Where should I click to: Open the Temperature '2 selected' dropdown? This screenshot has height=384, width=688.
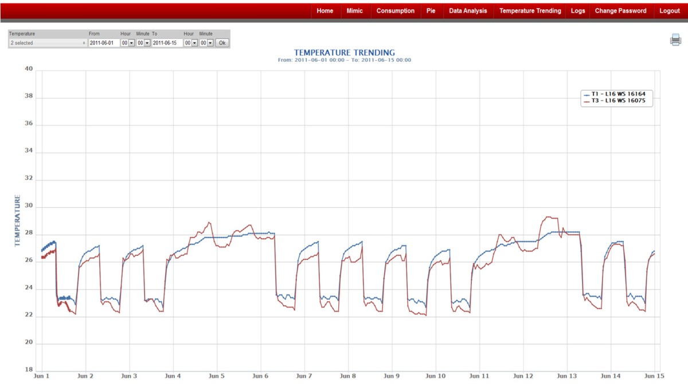[48, 43]
